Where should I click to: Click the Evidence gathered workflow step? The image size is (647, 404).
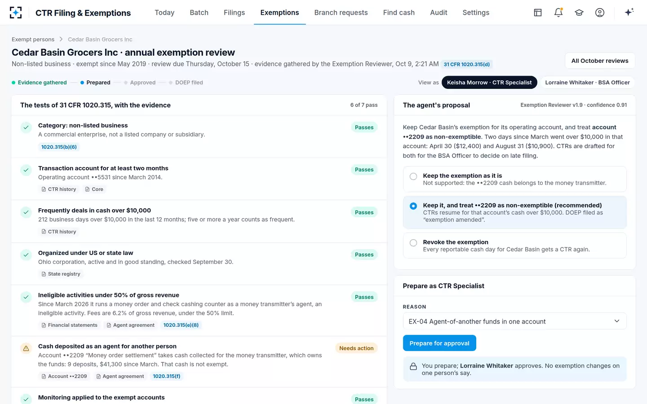coord(39,83)
